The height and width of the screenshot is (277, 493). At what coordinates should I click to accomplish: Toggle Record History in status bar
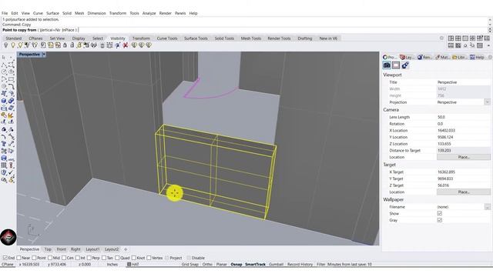tap(300, 265)
